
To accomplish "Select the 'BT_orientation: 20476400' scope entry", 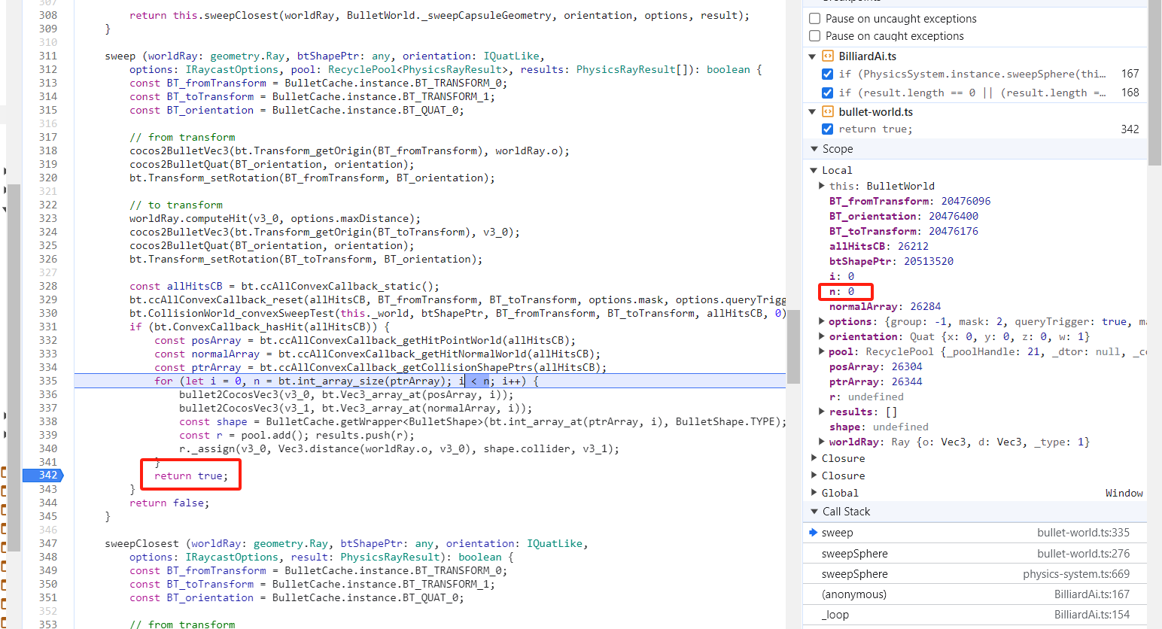I will click(904, 216).
